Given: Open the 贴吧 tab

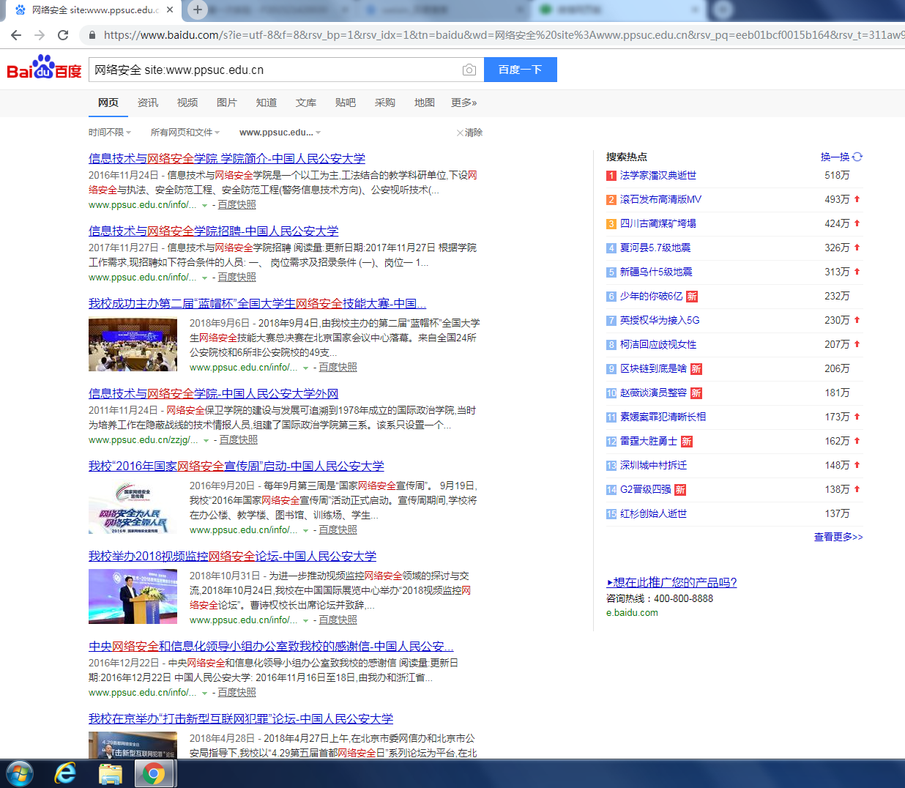Looking at the screenshot, I should [x=346, y=103].
